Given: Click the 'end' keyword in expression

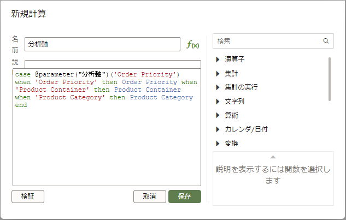Looking at the screenshot, I should click(21, 105).
